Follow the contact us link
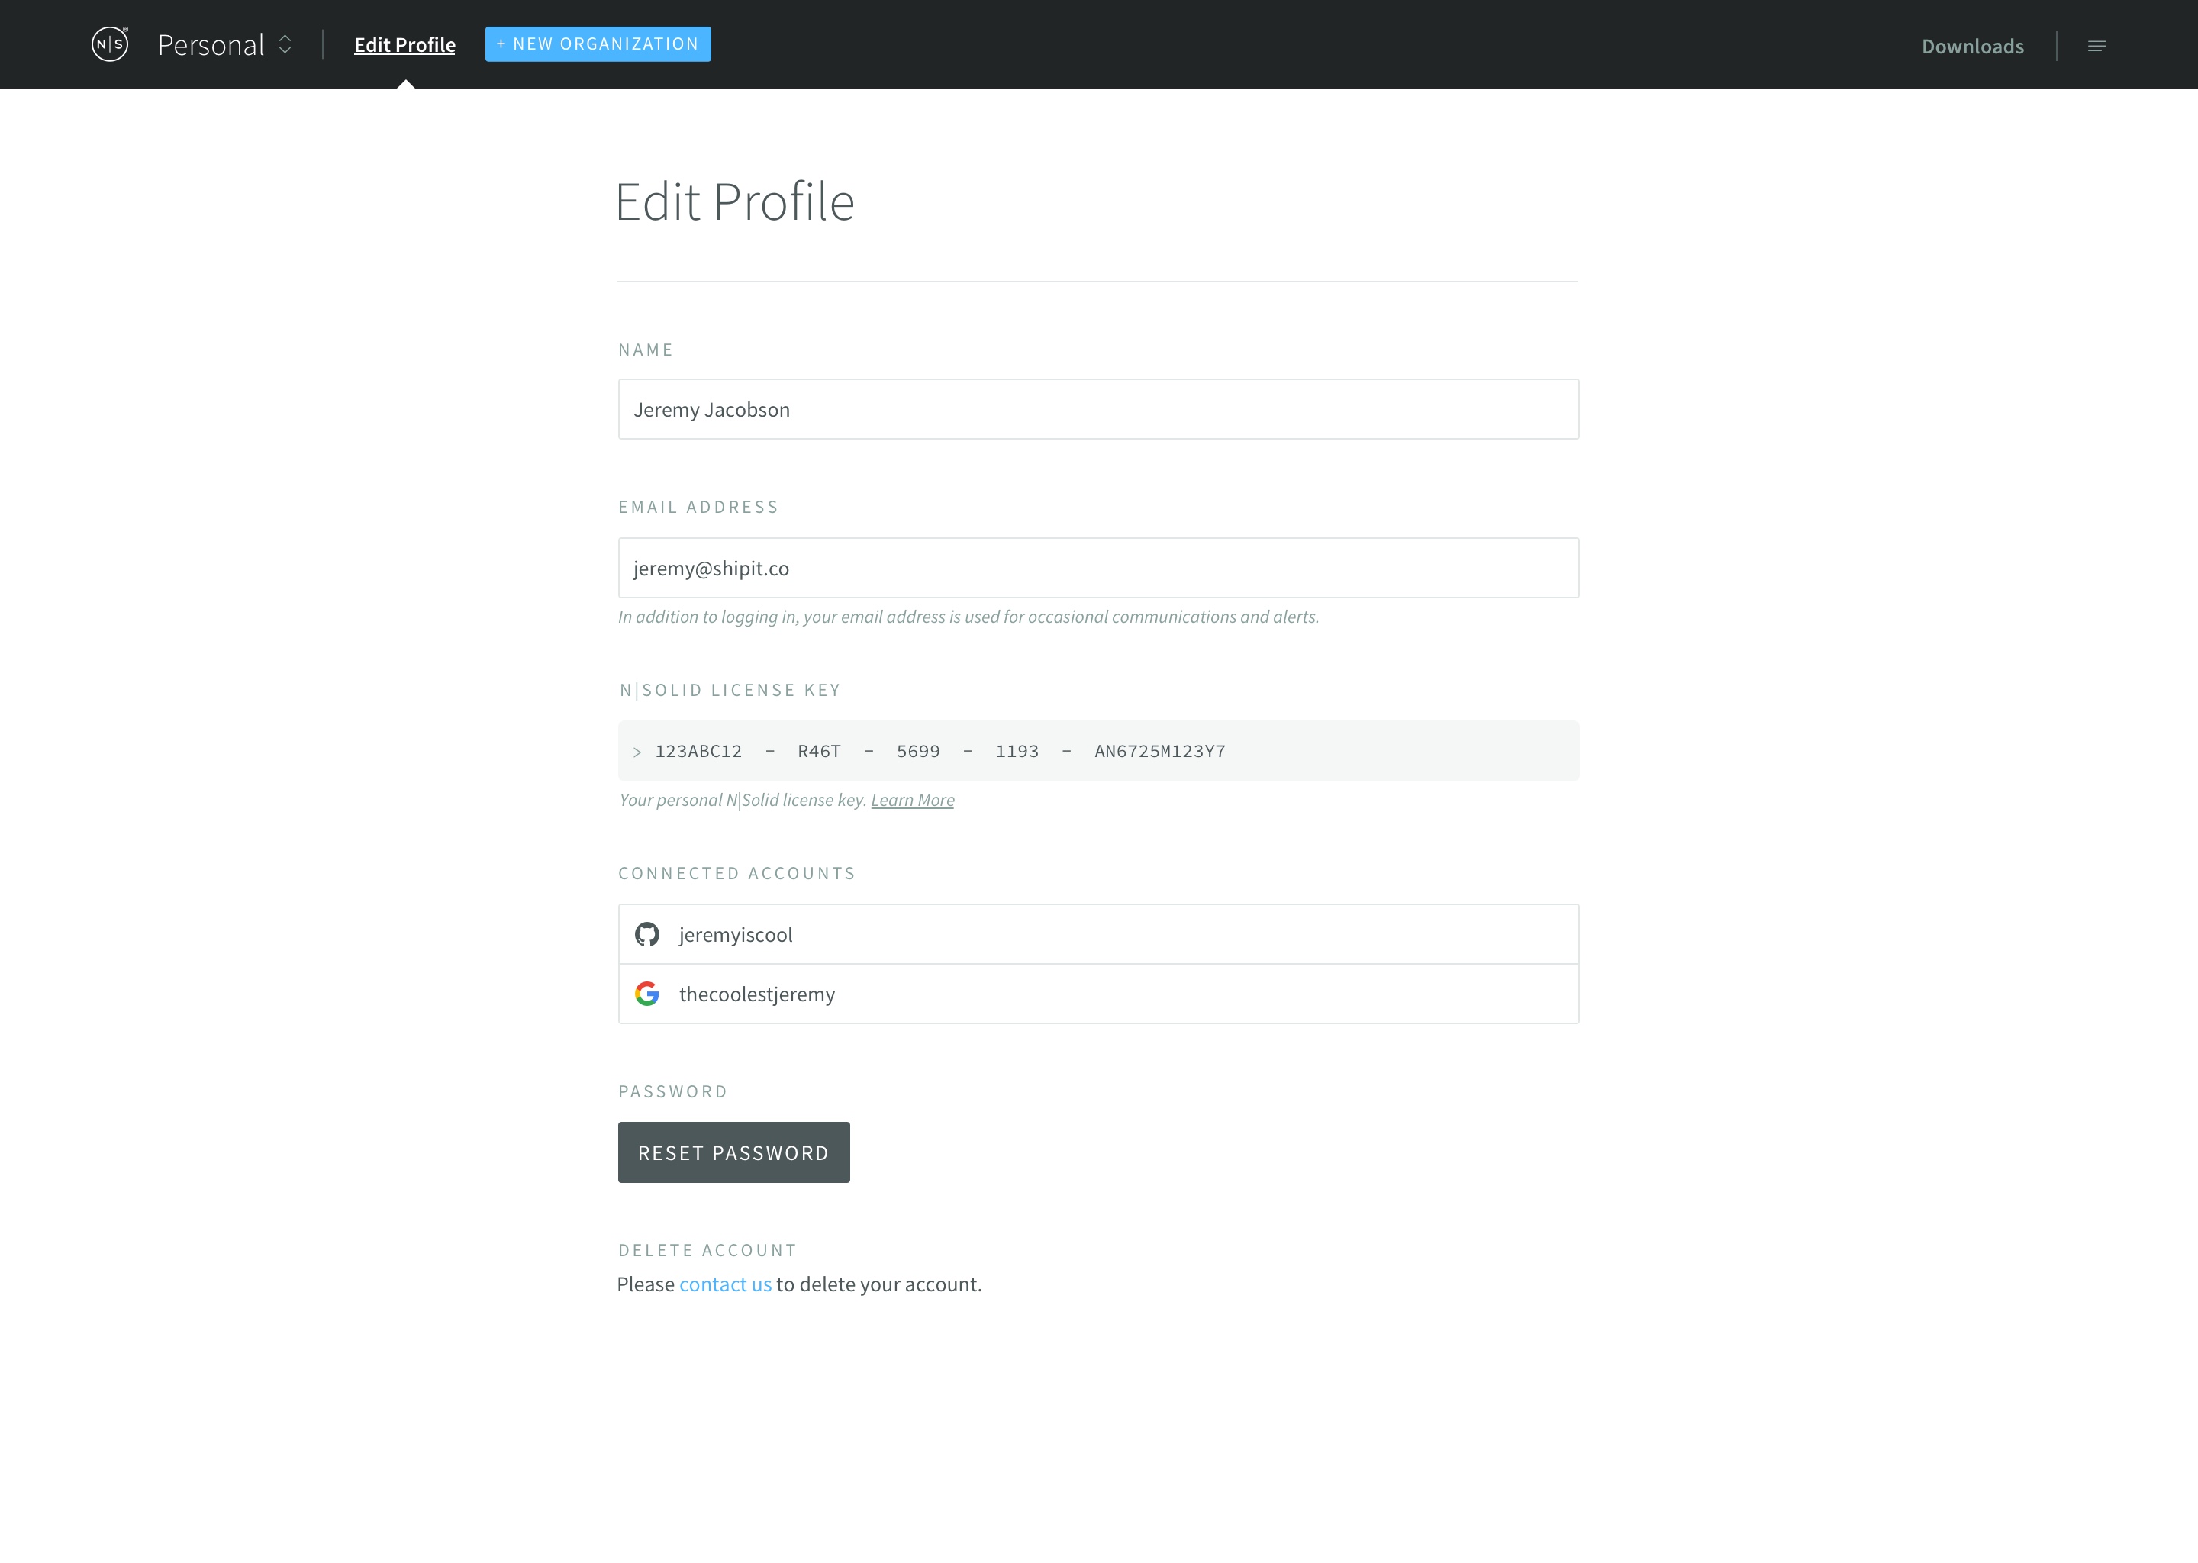This screenshot has width=2198, height=1563. coord(724,1284)
